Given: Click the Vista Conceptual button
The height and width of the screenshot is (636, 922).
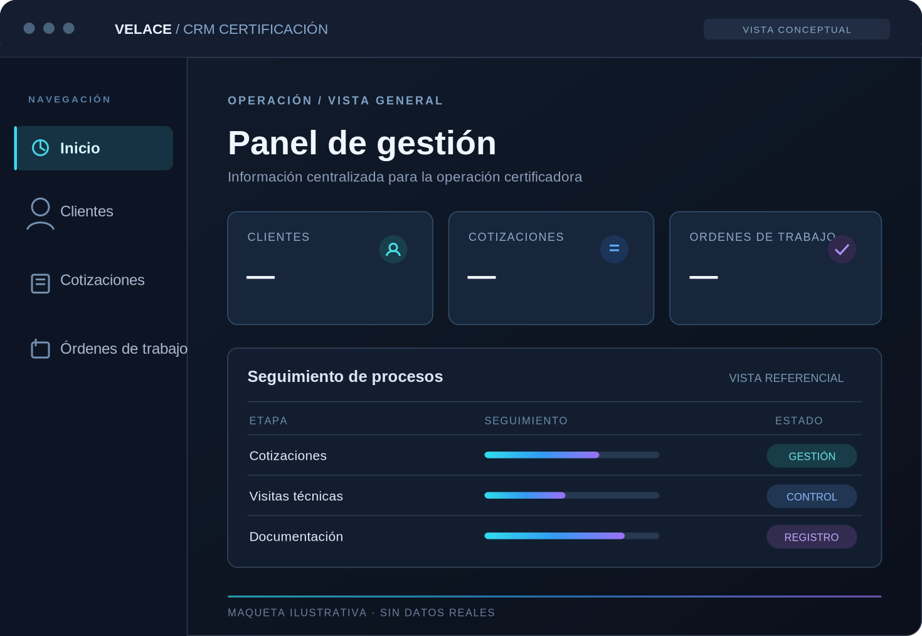Looking at the screenshot, I should pyautogui.click(x=797, y=29).
